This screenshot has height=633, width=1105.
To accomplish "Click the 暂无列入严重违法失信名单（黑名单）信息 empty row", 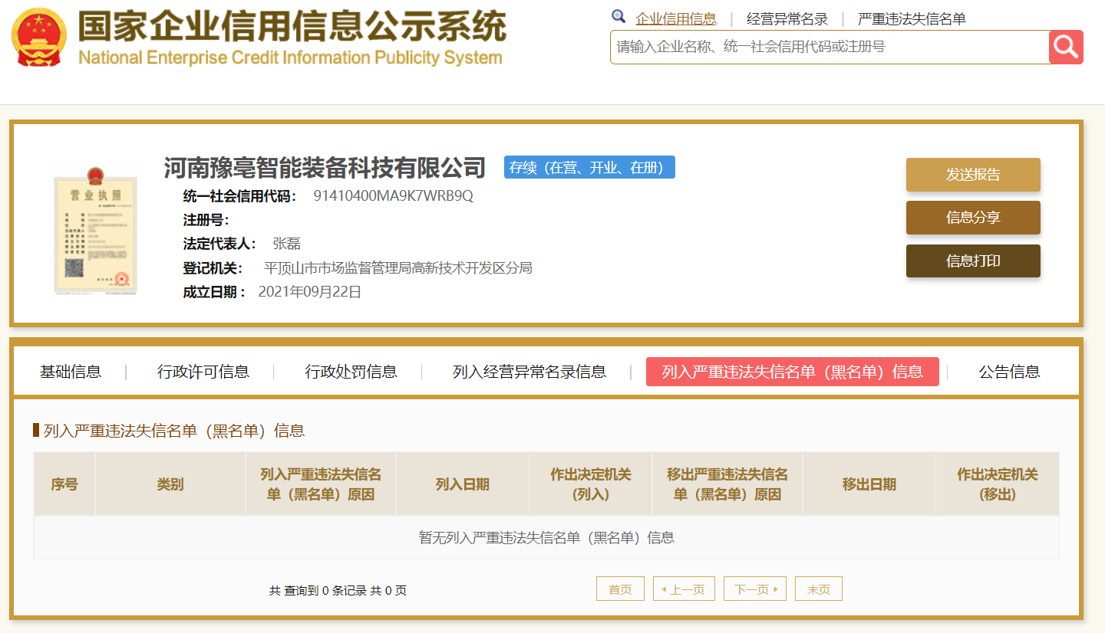I will pyautogui.click(x=546, y=537).
